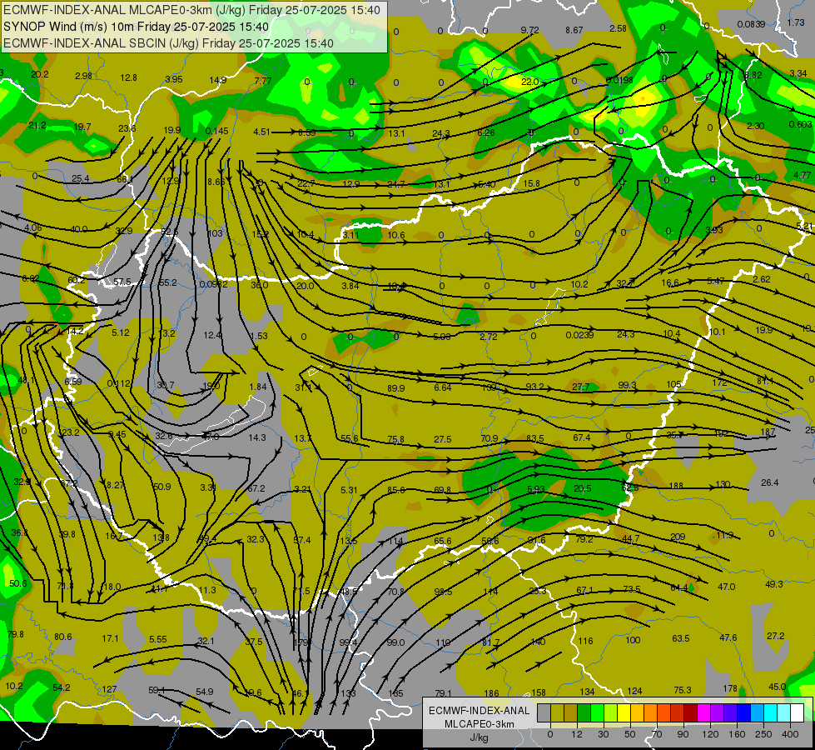Screen dimensions: 815x750
Task: Click the map value '57.5'
Action: click(x=122, y=282)
